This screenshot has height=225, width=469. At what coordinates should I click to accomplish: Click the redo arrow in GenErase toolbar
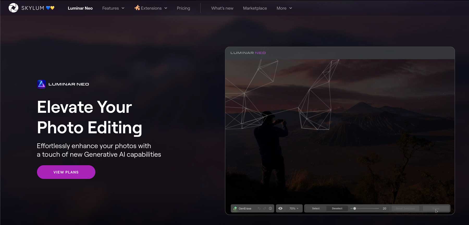pyautogui.click(x=265, y=208)
